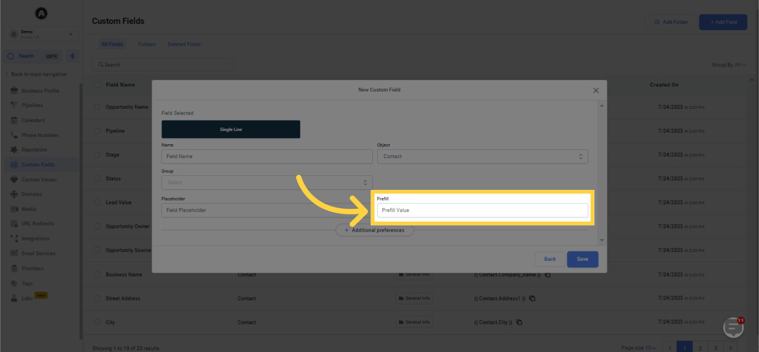Check the Stage row checkbox
This screenshot has width=759, height=352.
coord(97,155)
